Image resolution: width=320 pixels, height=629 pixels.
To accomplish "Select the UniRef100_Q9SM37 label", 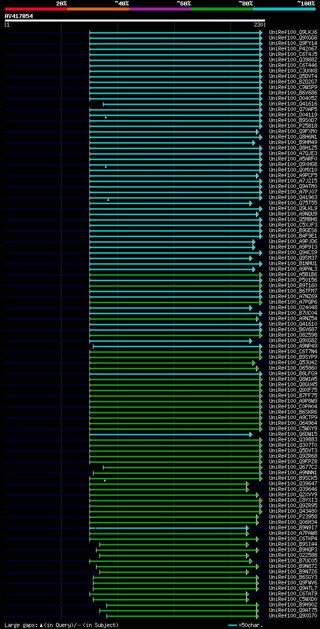I will (293, 258).
